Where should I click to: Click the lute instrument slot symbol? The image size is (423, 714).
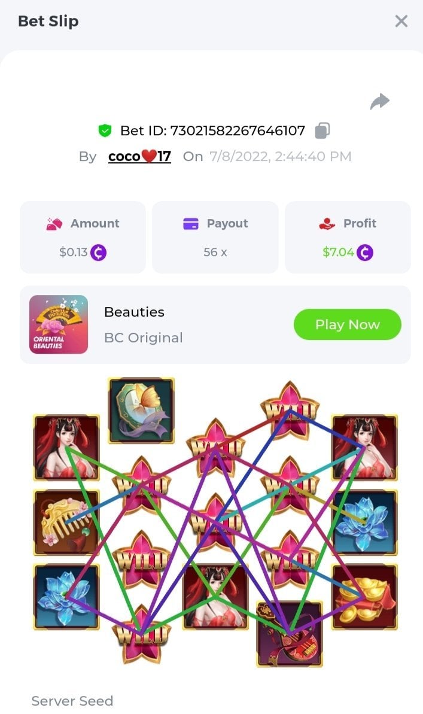[290, 634]
